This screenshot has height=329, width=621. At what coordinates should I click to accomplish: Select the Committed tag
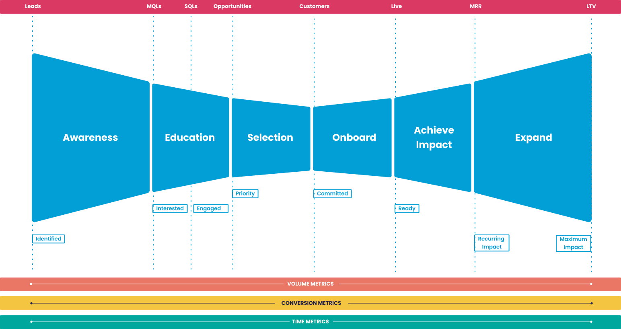click(333, 193)
